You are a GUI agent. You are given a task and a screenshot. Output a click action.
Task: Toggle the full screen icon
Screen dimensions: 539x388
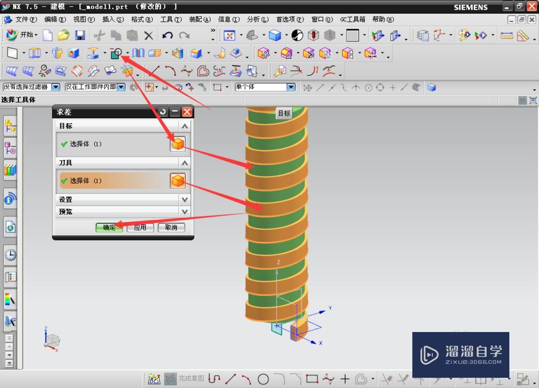[x=533, y=101]
